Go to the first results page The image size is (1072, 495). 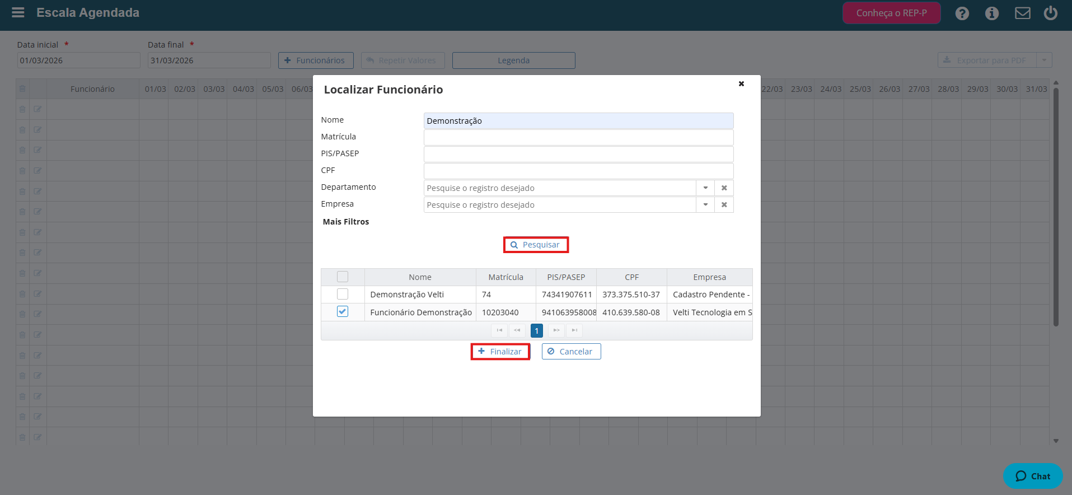coord(499,330)
